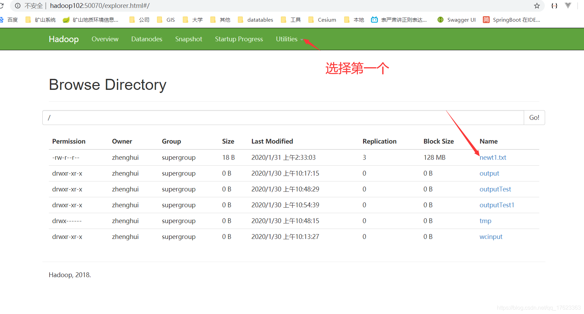Image resolution: width=584 pixels, height=314 pixels.
Task: Click the not-secure site info icon
Action: tap(18, 6)
